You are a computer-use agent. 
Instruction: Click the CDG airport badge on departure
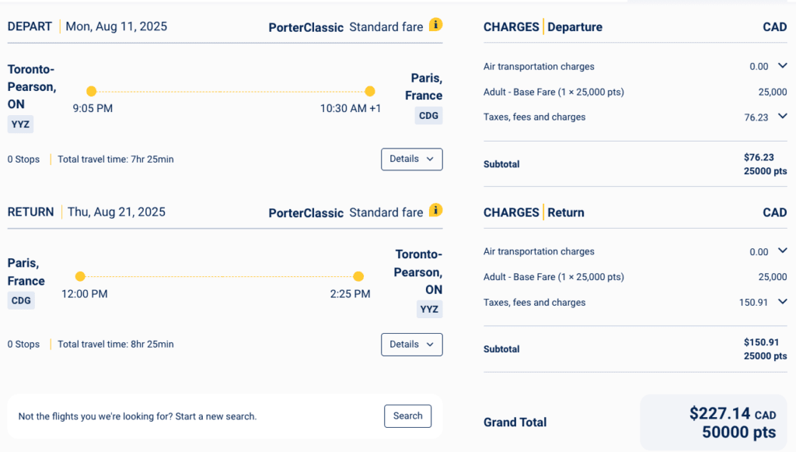[x=428, y=115]
